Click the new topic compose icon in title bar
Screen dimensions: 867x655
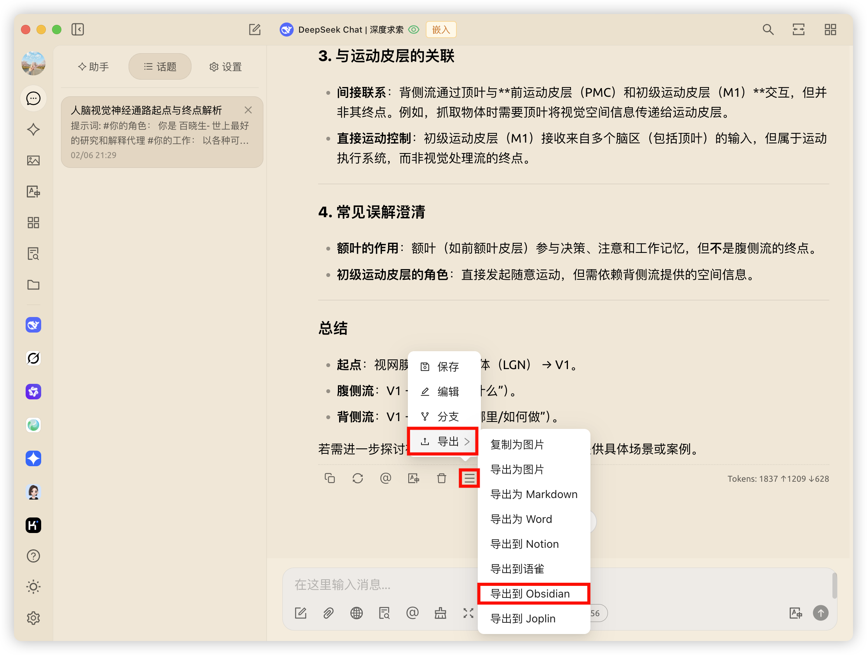coord(255,30)
